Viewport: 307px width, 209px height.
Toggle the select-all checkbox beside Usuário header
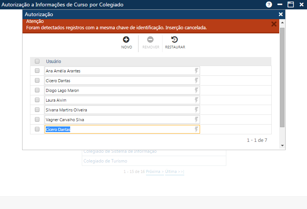click(37, 61)
